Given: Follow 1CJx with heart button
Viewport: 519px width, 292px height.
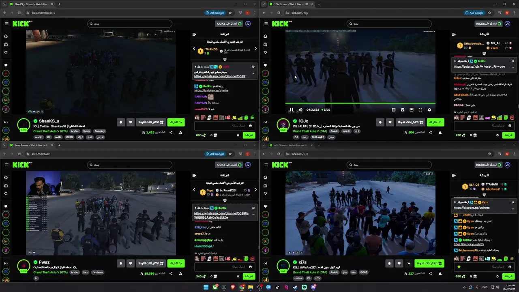Looking at the screenshot, I should [390, 122].
